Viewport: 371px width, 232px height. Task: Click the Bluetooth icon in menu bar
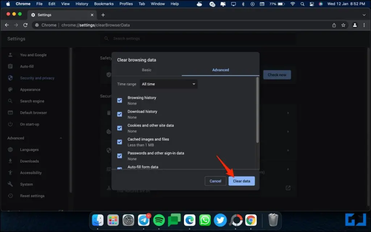tap(243, 4)
